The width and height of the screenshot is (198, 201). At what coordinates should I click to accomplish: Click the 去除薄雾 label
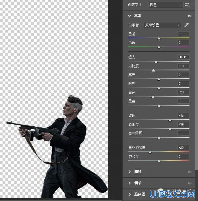click(x=135, y=133)
